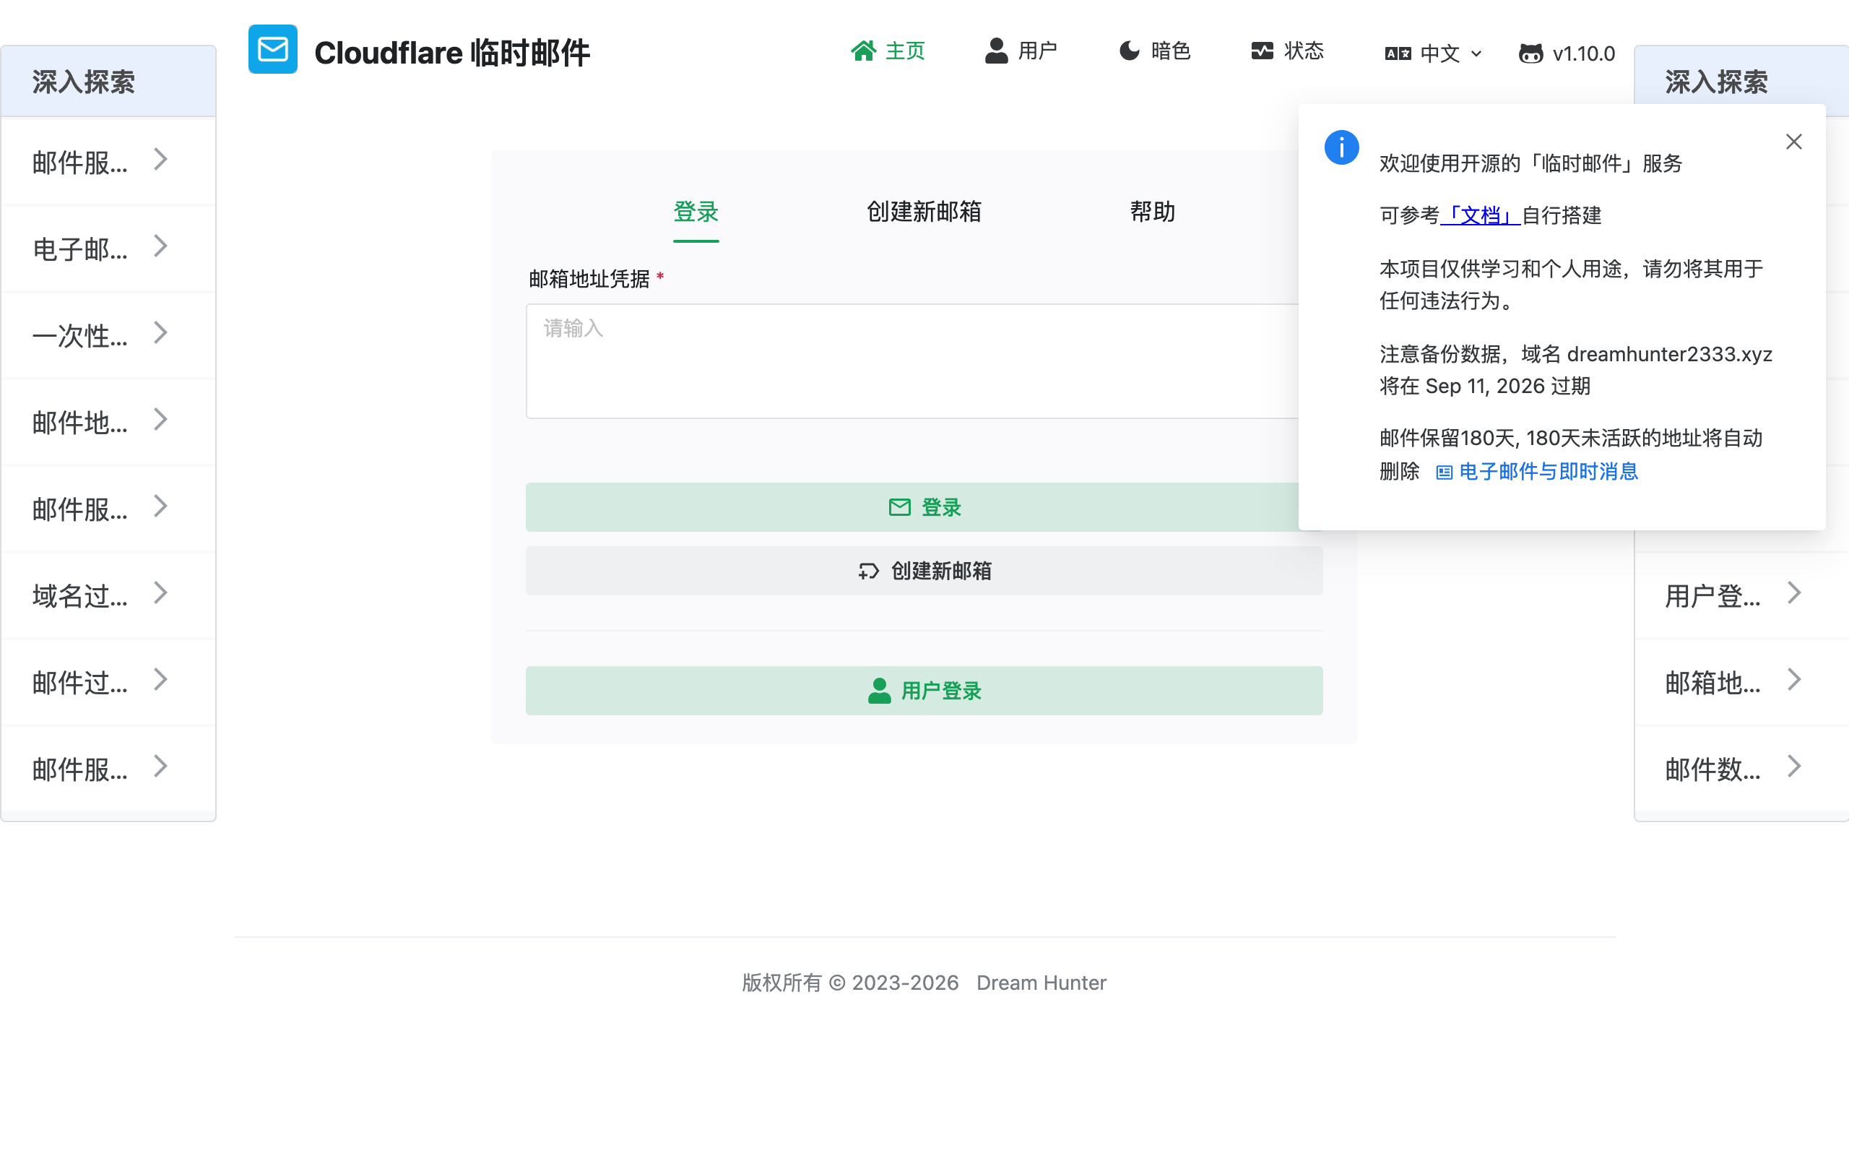Expand 邮件过... item in left sidebar
The width and height of the screenshot is (1849, 1156).
[x=108, y=681]
